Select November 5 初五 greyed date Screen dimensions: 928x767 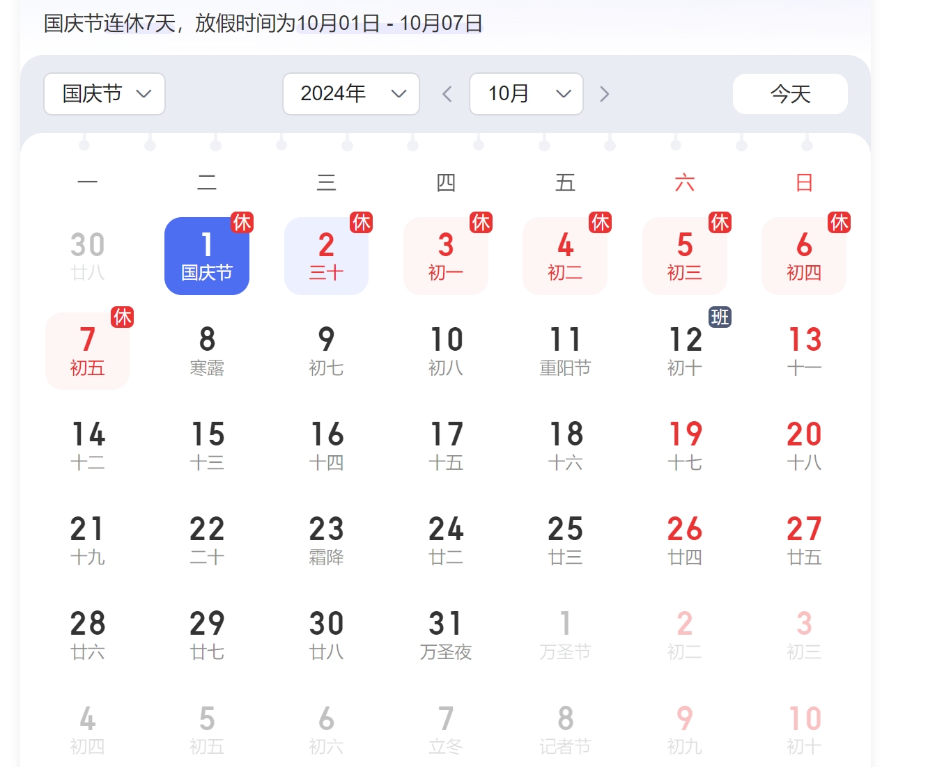point(207,729)
